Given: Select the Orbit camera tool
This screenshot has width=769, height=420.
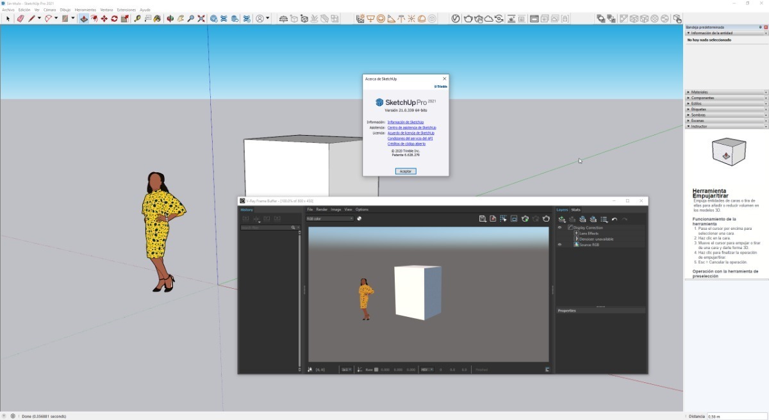Looking at the screenshot, I should [x=170, y=19].
